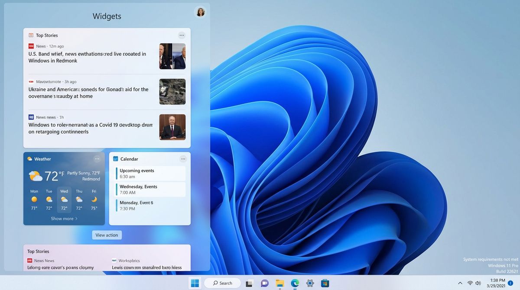Click Show more in the Weather widget
The image size is (520, 290).
click(x=63, y=219)
